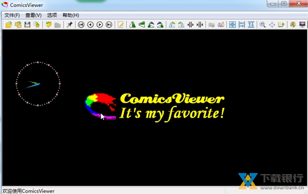Image resolution: width=308 pixels, height=194 pixels.
Task: Click the four-way move arrows icon
Action: click(x=272, y=25)
